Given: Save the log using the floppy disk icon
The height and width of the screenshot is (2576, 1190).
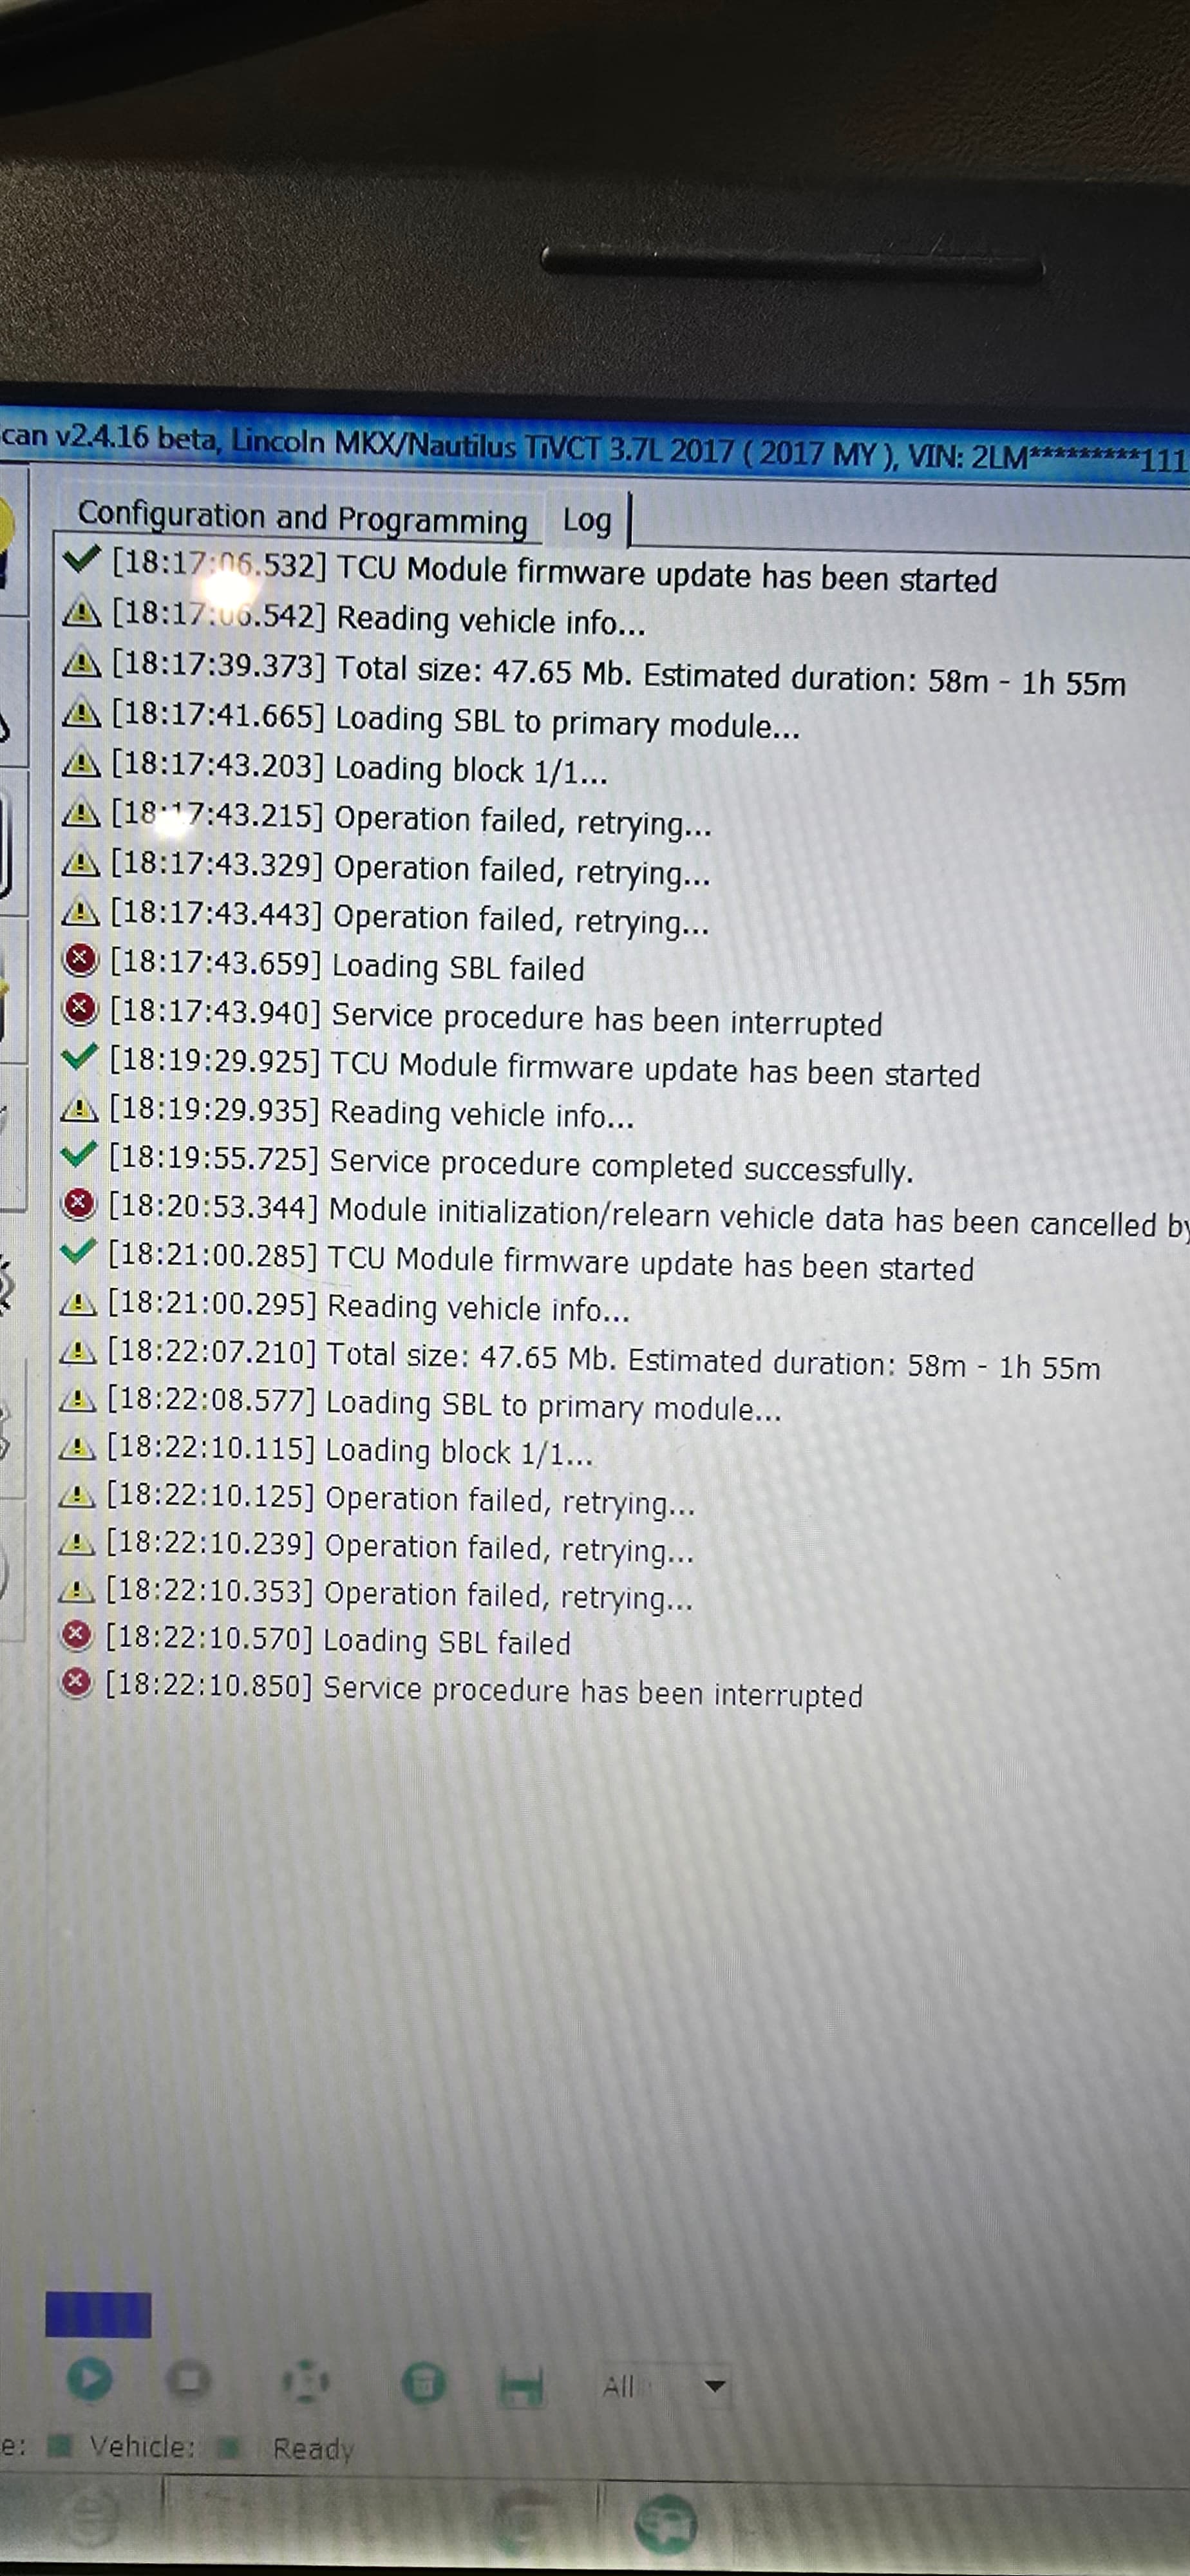Looking at the screenshot, I should pos(521,2386).
